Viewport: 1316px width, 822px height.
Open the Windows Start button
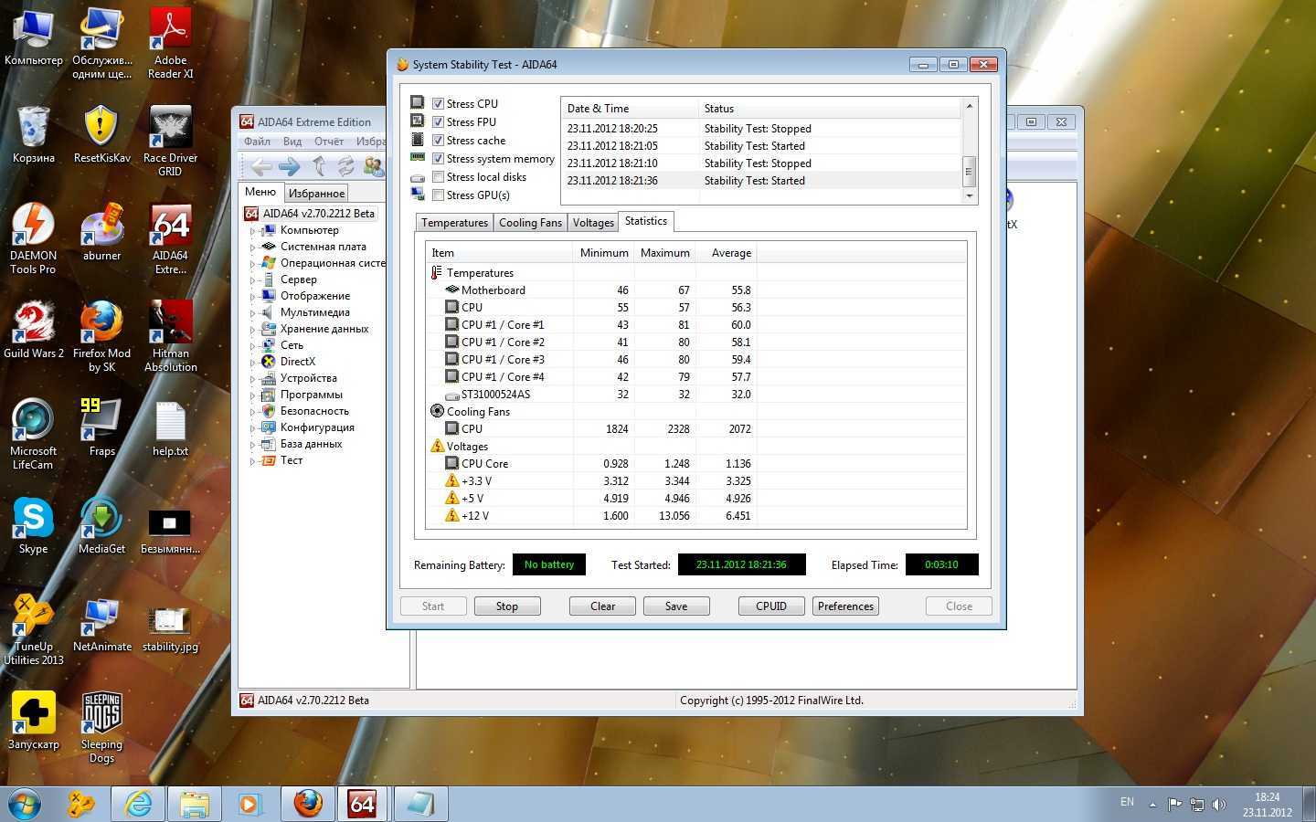coord(24,803)
